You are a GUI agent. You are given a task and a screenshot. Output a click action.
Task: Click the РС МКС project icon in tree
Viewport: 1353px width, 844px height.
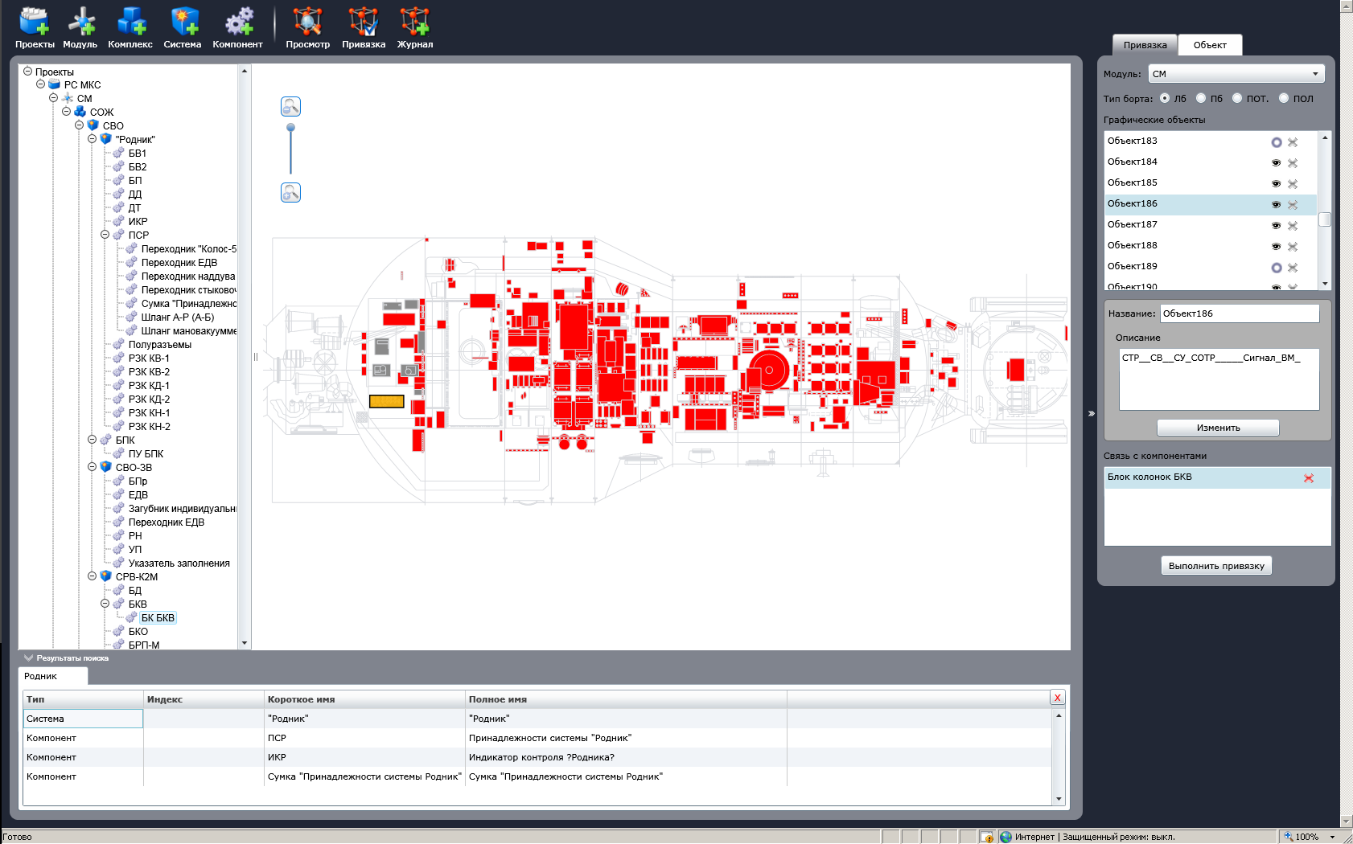[x=54, y=84]
